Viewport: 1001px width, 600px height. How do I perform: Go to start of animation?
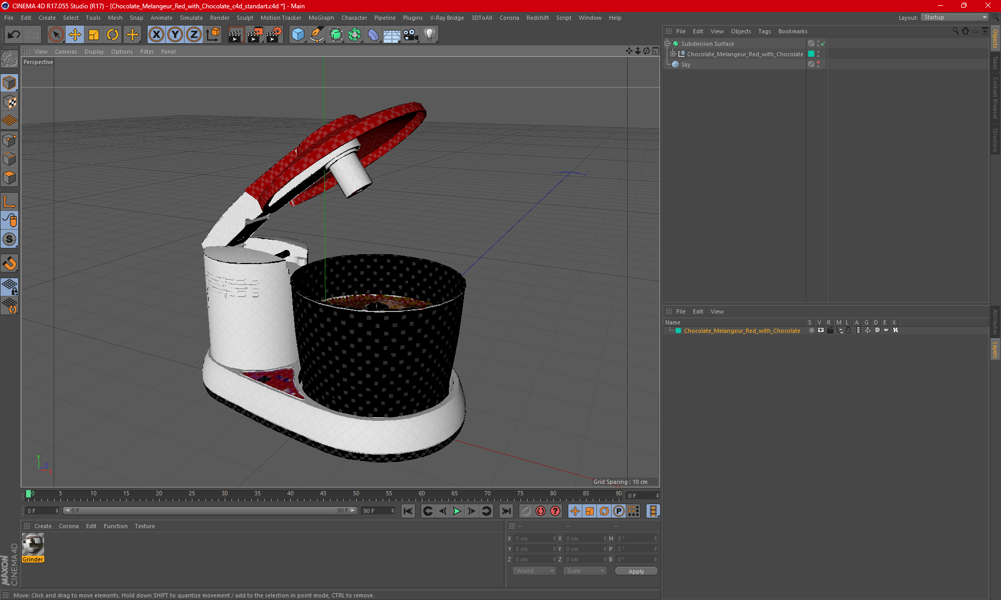click(408, 511)
